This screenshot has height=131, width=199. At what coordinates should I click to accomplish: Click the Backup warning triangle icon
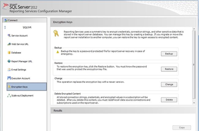click(x=57, y=52)
